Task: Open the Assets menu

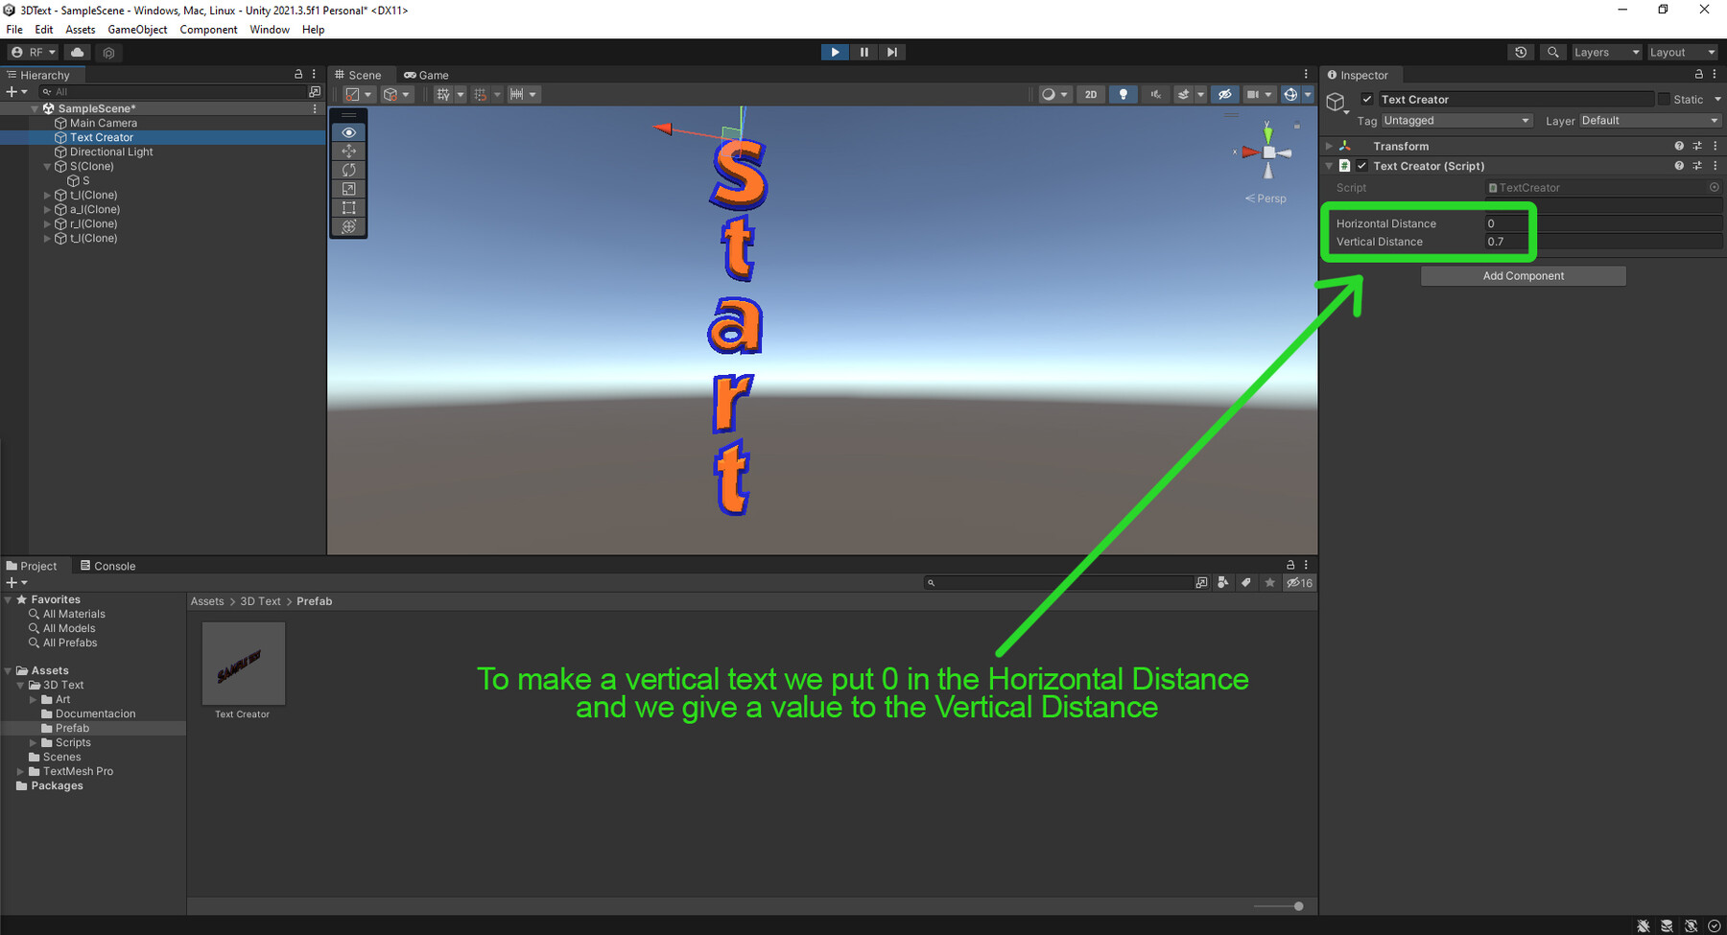Action: click(81, 30)
